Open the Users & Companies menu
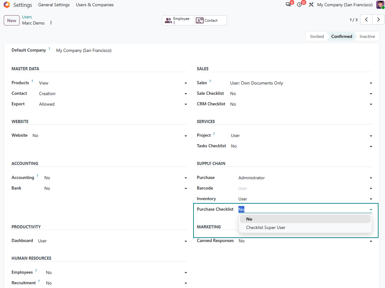 (x=95, y=5)
